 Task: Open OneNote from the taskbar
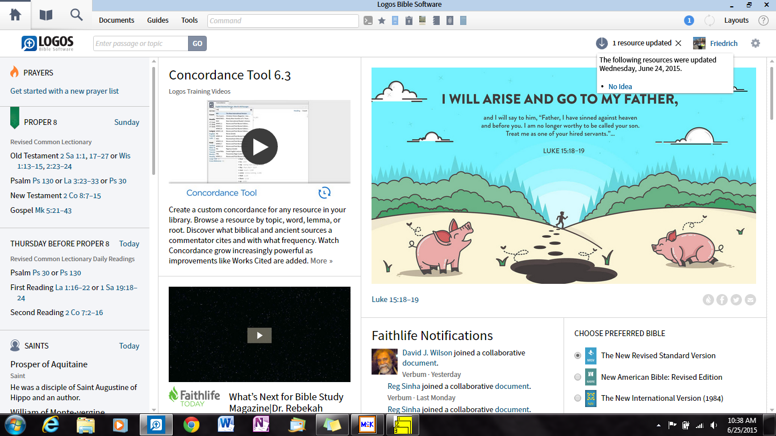261,424
